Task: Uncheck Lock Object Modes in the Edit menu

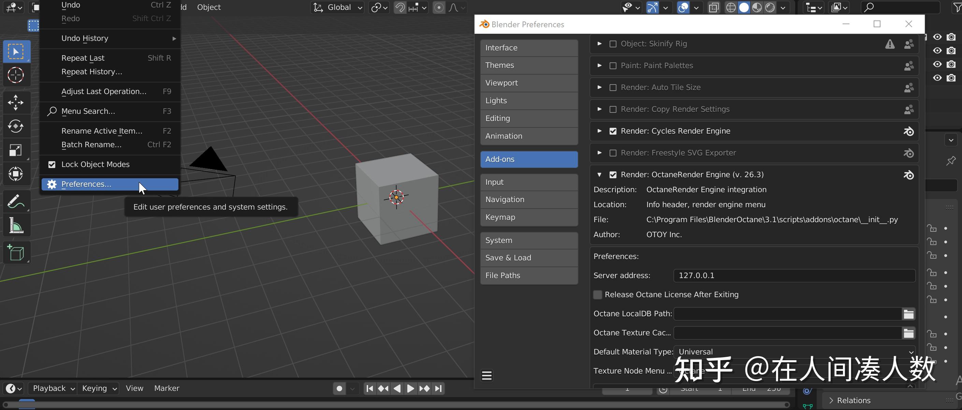Action: point(52,164)
